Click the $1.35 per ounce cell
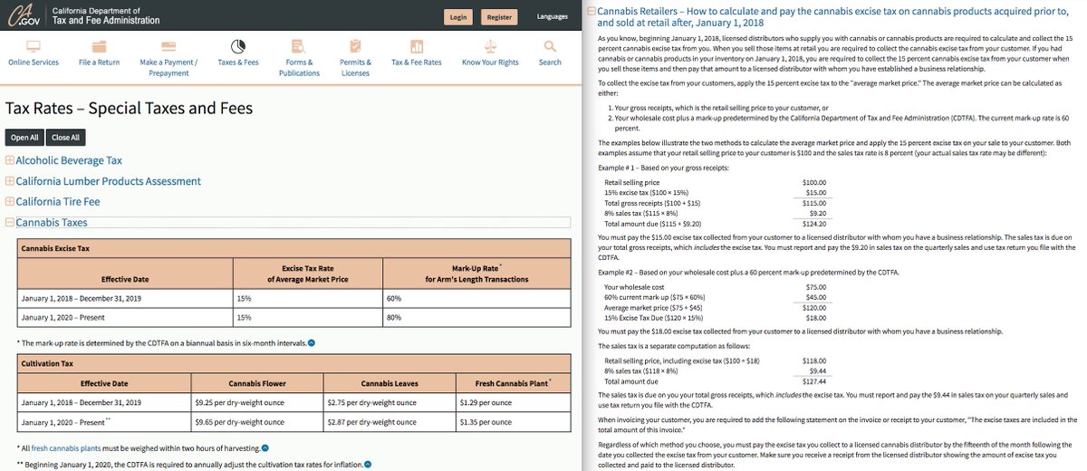Screen dimensions: 1087x471 pos(514,422)
